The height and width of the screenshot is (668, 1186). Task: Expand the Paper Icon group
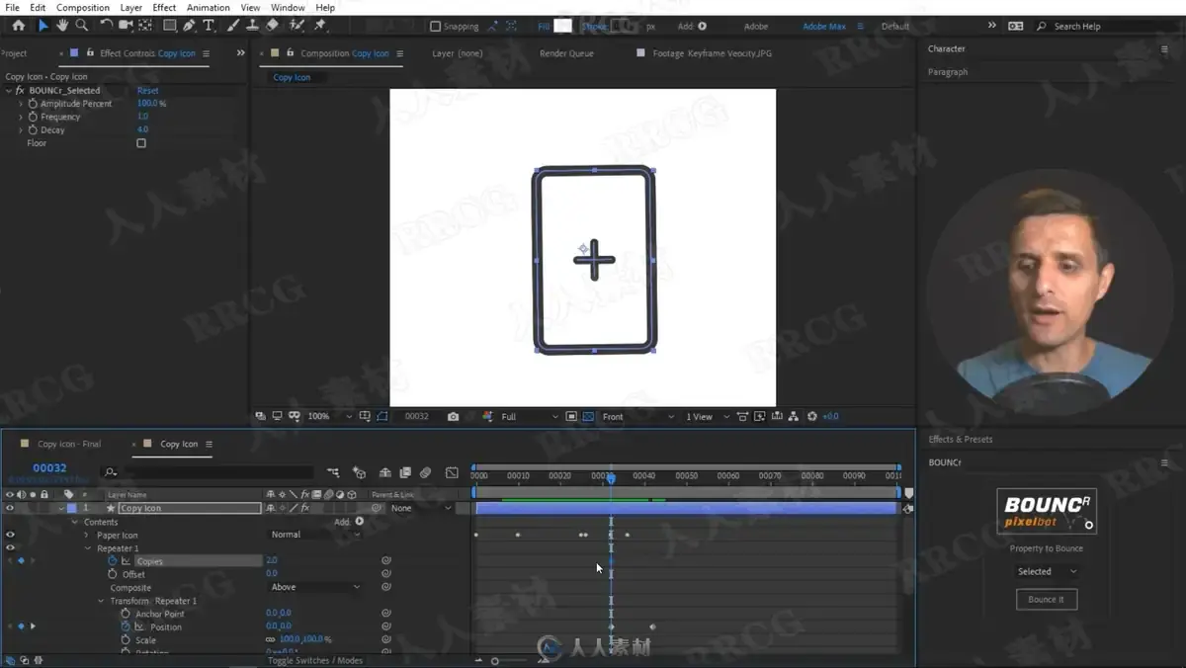[87, 535]
